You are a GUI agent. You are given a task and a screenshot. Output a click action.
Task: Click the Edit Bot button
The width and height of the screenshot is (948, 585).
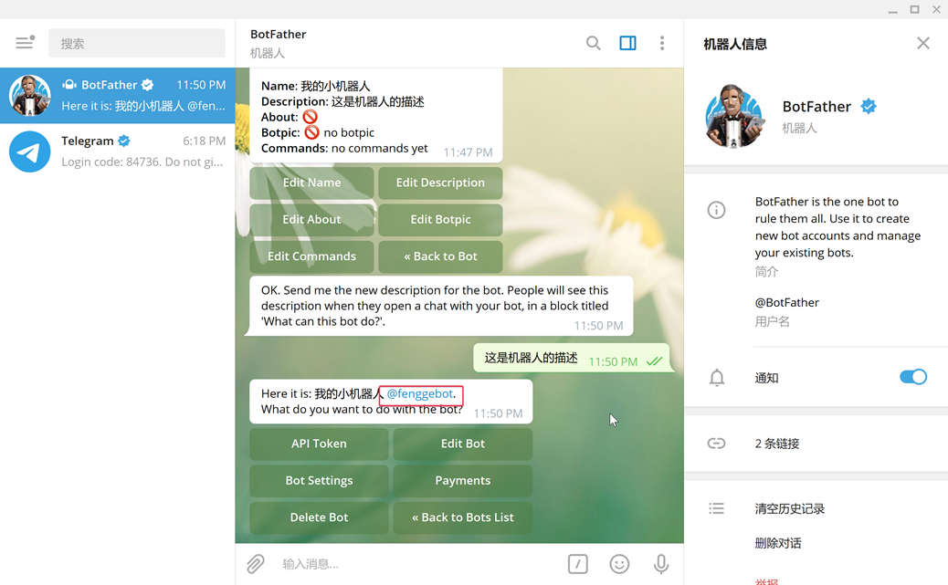point(462,444)
